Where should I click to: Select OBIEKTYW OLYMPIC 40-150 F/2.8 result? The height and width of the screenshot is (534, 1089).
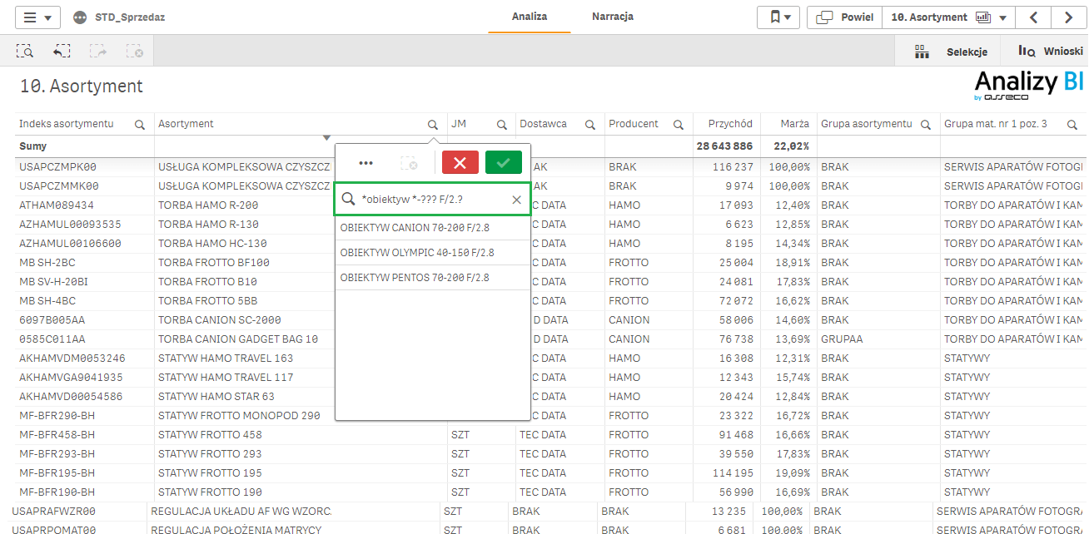click(x=432, y=253)
